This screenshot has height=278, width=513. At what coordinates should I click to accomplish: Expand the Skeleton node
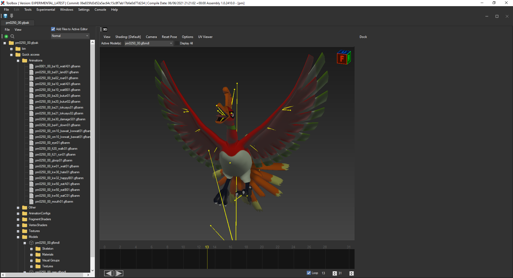(x=31, y=249)
